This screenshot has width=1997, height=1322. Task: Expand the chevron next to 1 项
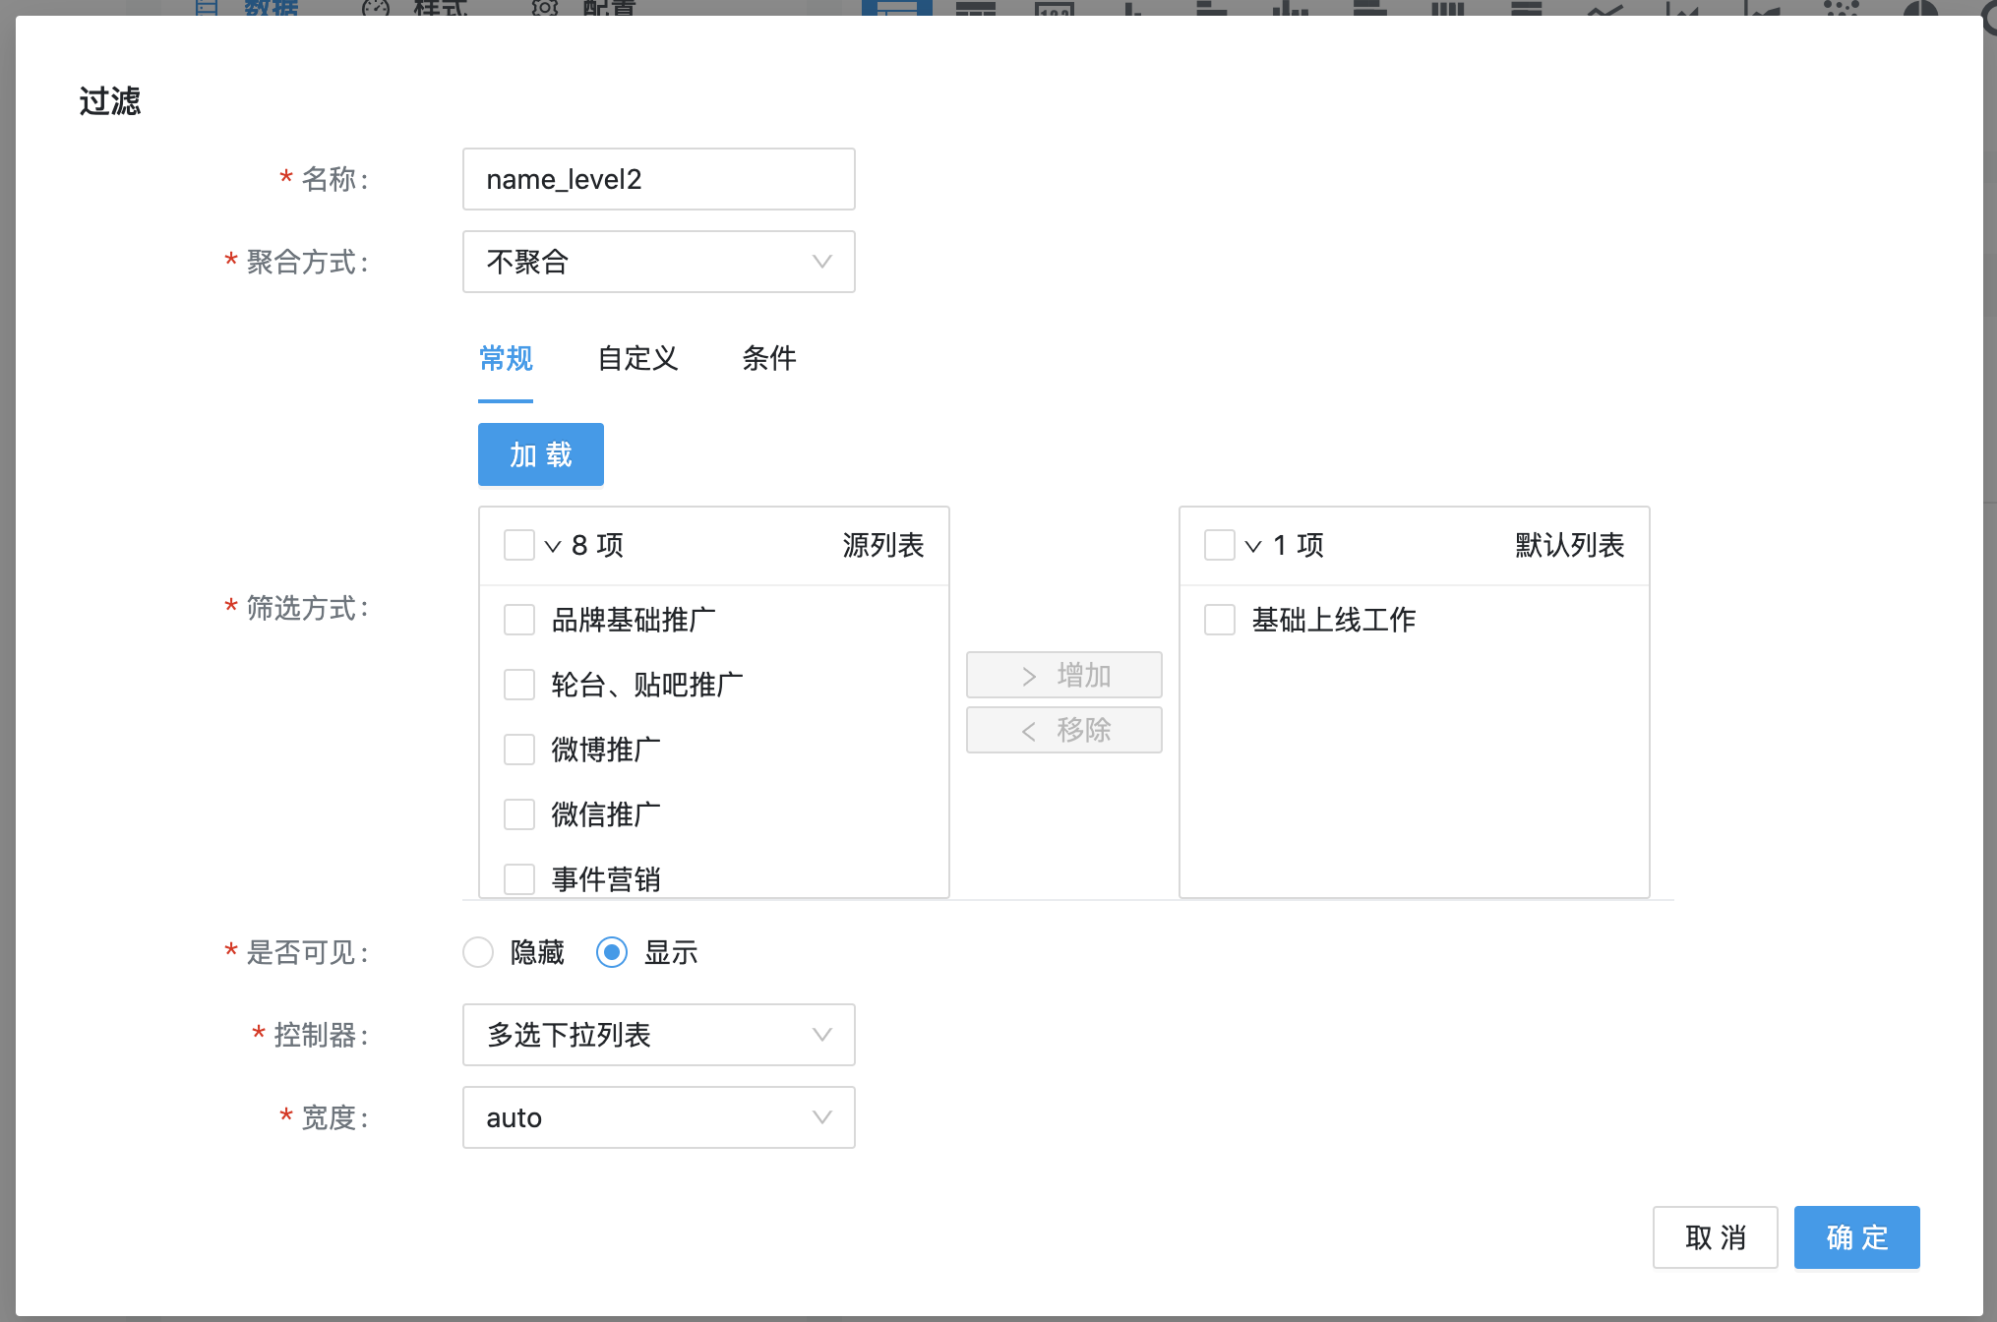click(1253, 546)
